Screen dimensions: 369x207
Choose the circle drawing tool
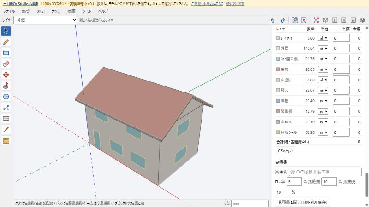click(6, 97)
